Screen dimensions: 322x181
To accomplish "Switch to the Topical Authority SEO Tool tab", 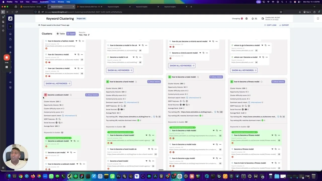I will click(89, 7).
